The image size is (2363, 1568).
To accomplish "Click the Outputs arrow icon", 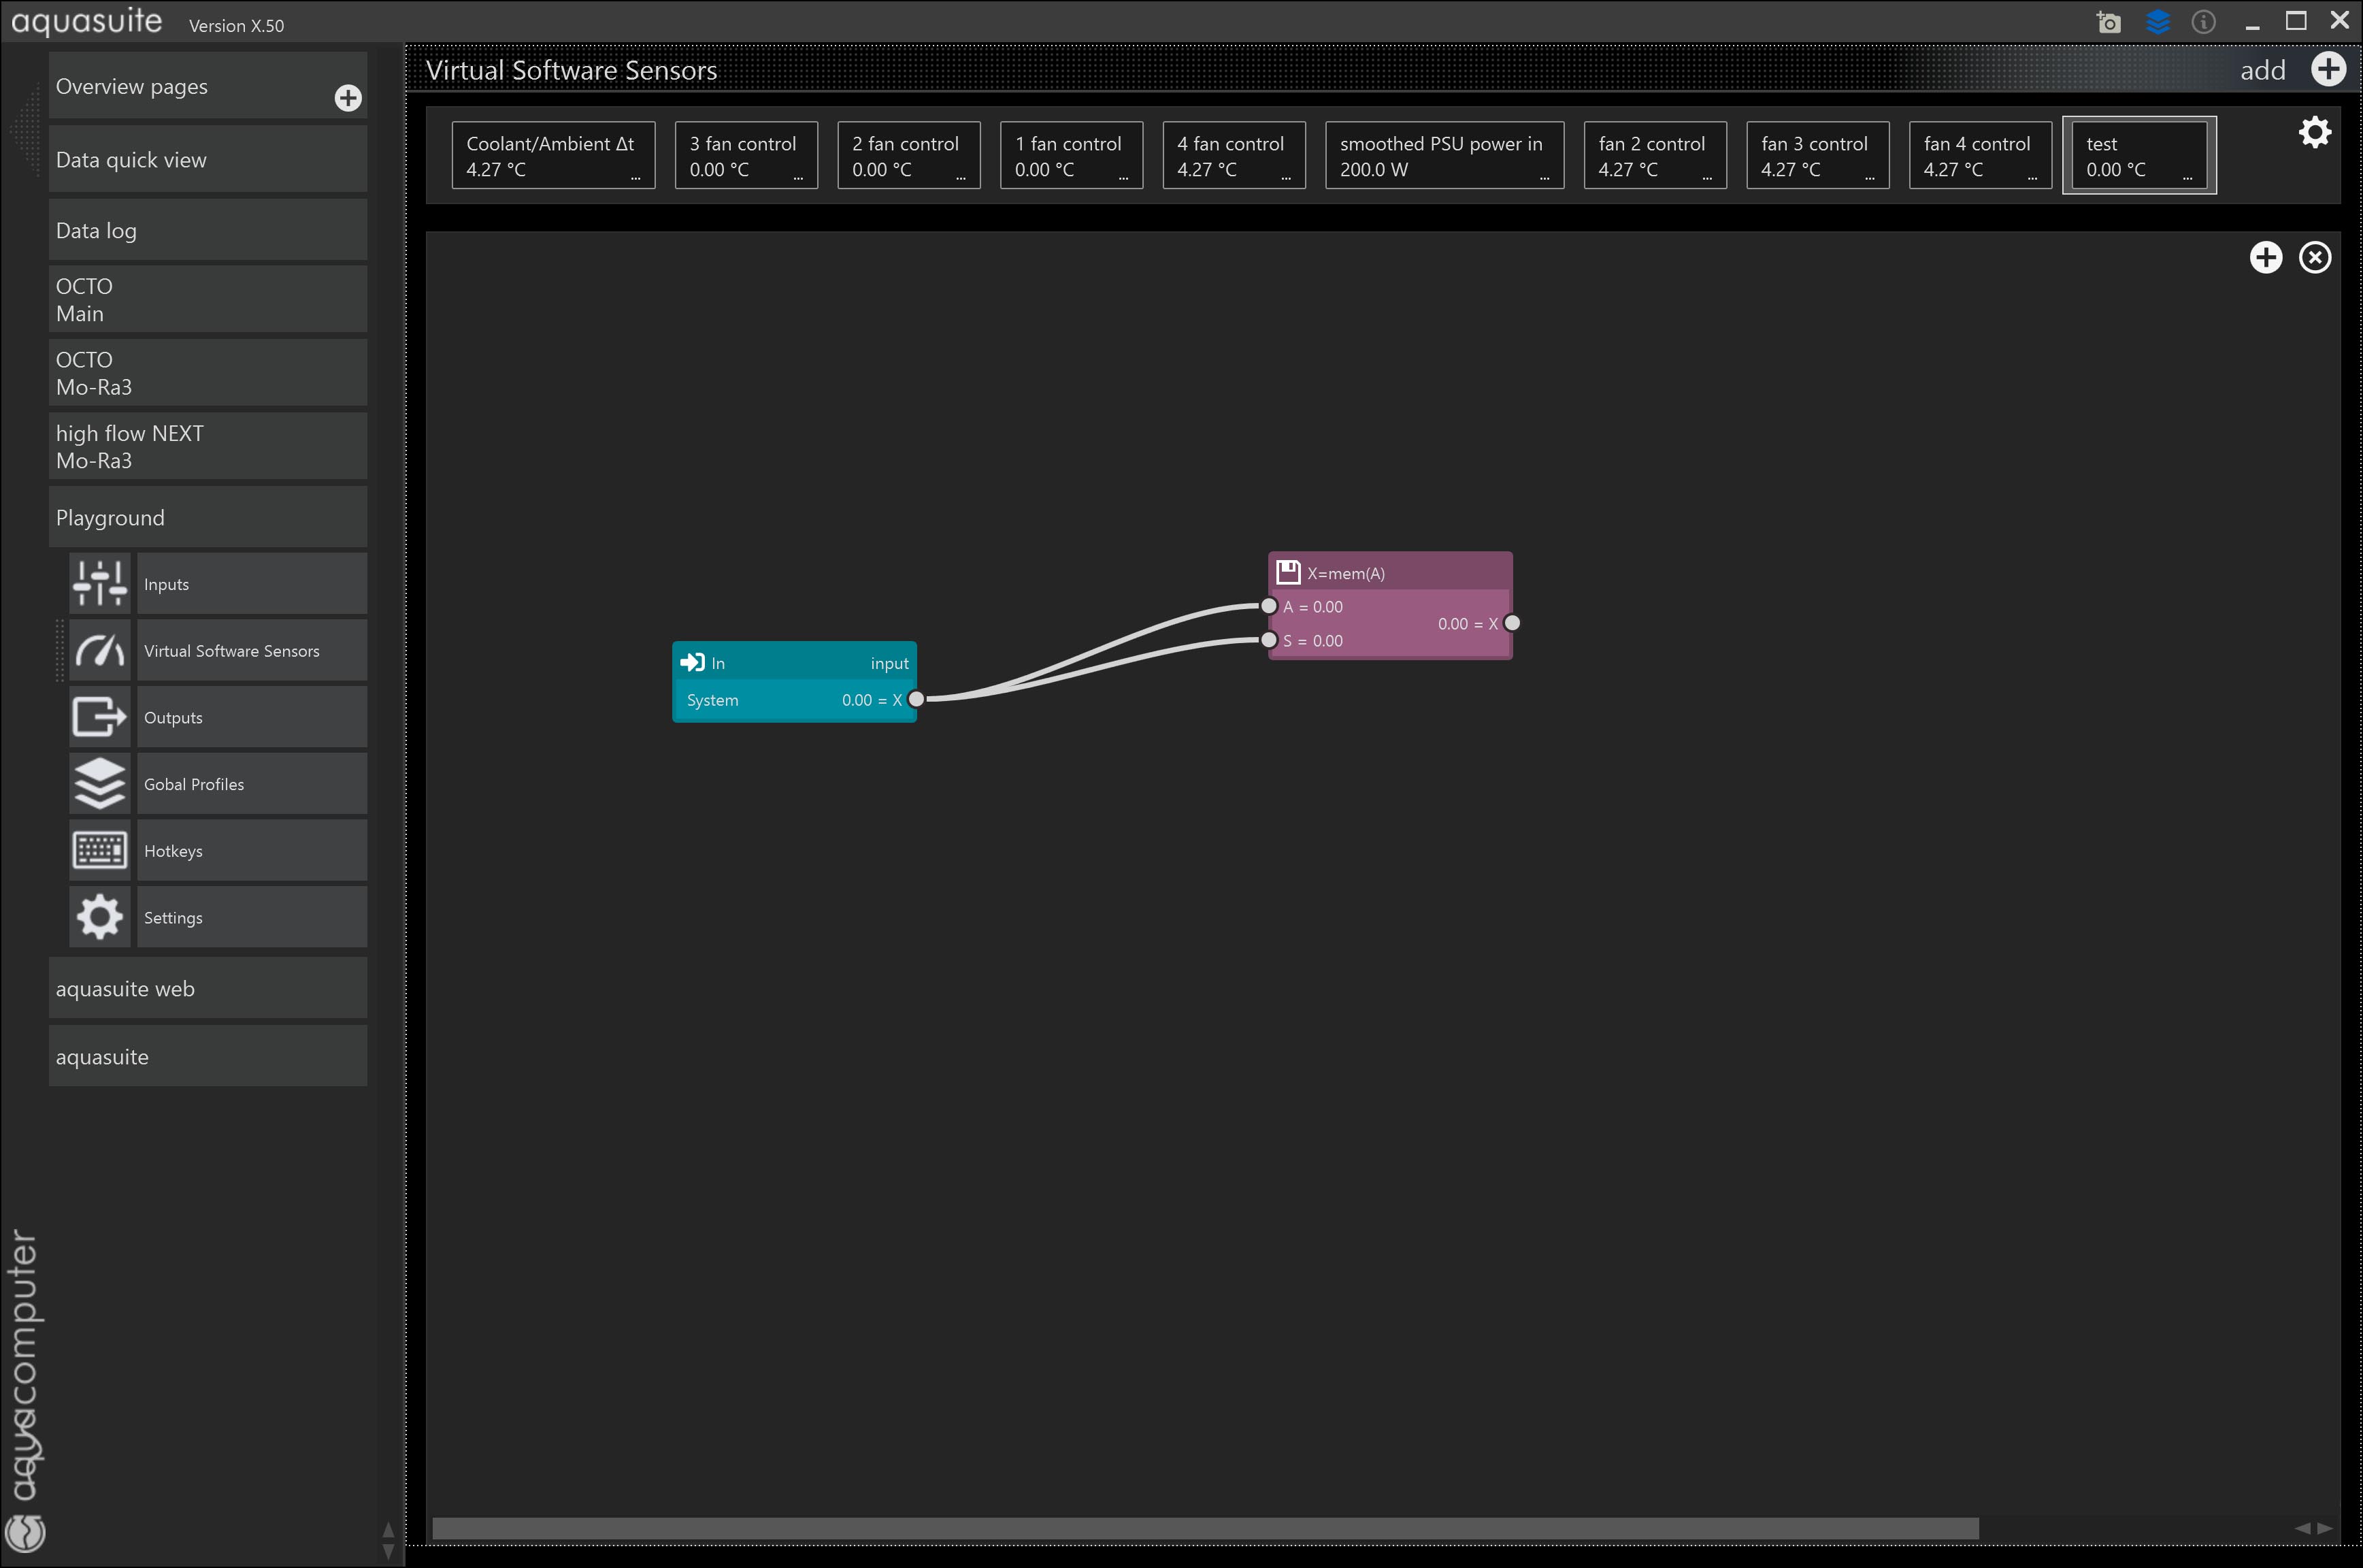I will [99, 717].
